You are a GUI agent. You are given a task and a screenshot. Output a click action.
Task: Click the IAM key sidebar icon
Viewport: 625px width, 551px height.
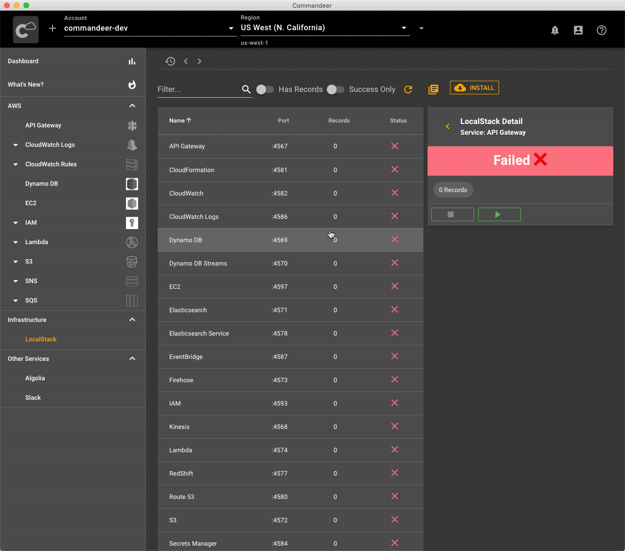[132, 223]
